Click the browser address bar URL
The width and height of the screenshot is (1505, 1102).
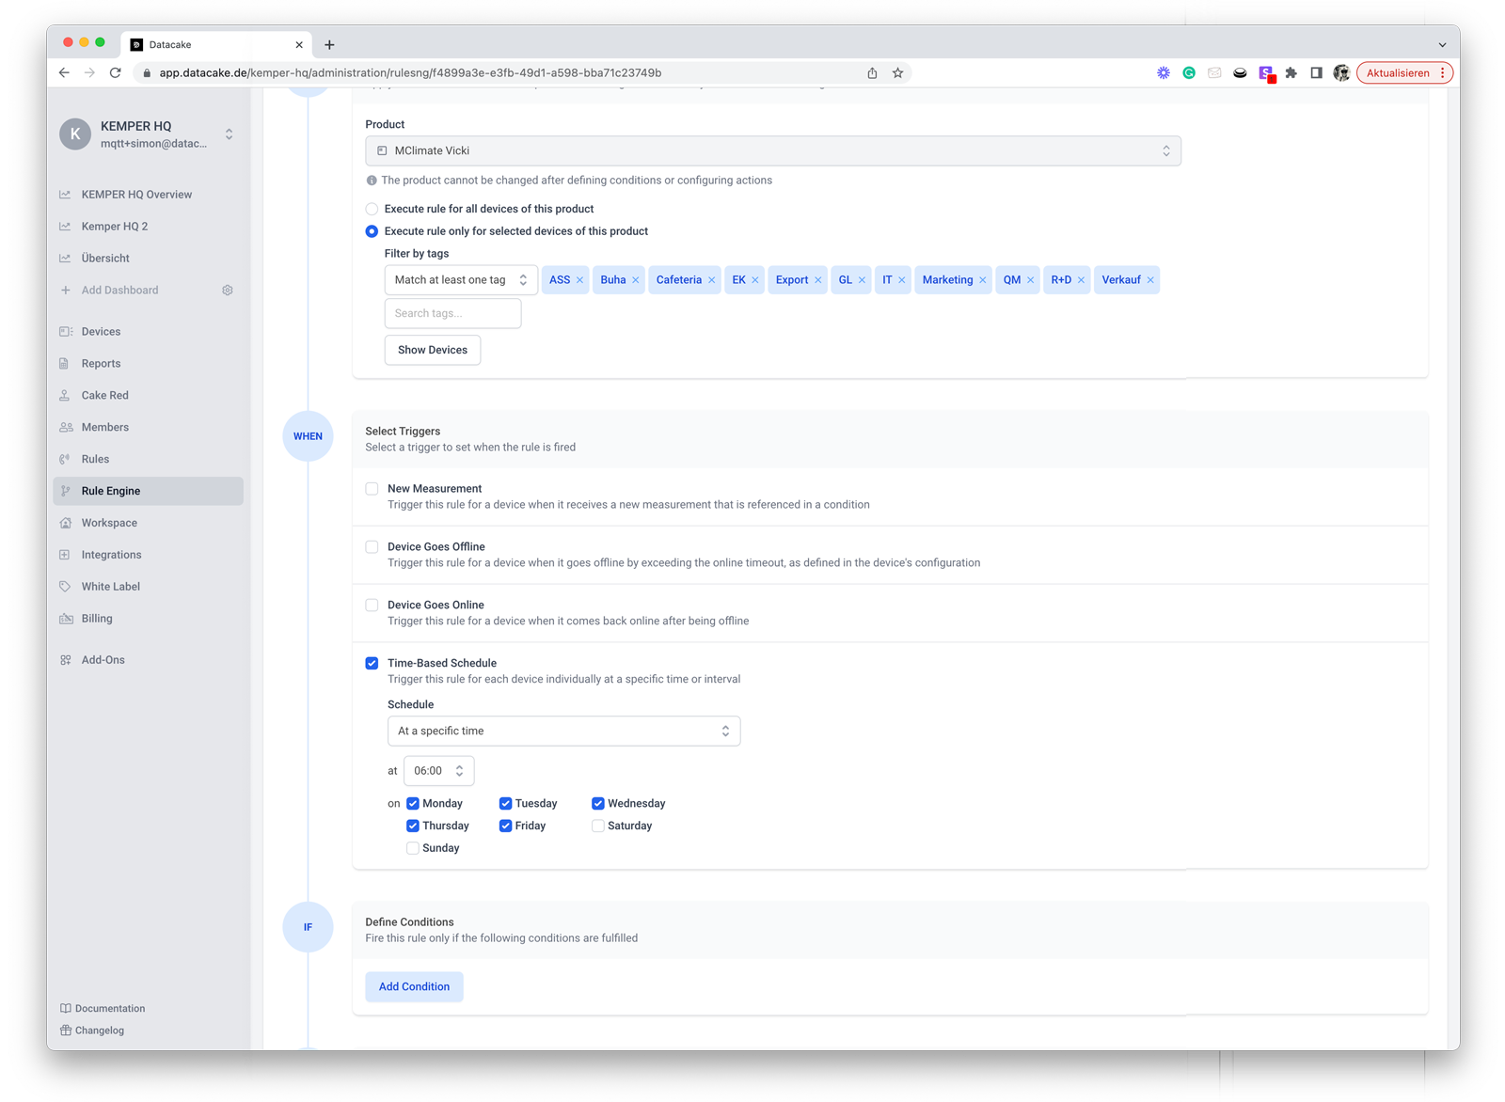click(410, 72)
